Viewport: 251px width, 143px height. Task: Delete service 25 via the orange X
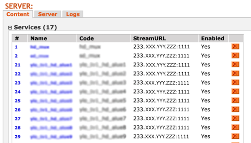point(235,100)
